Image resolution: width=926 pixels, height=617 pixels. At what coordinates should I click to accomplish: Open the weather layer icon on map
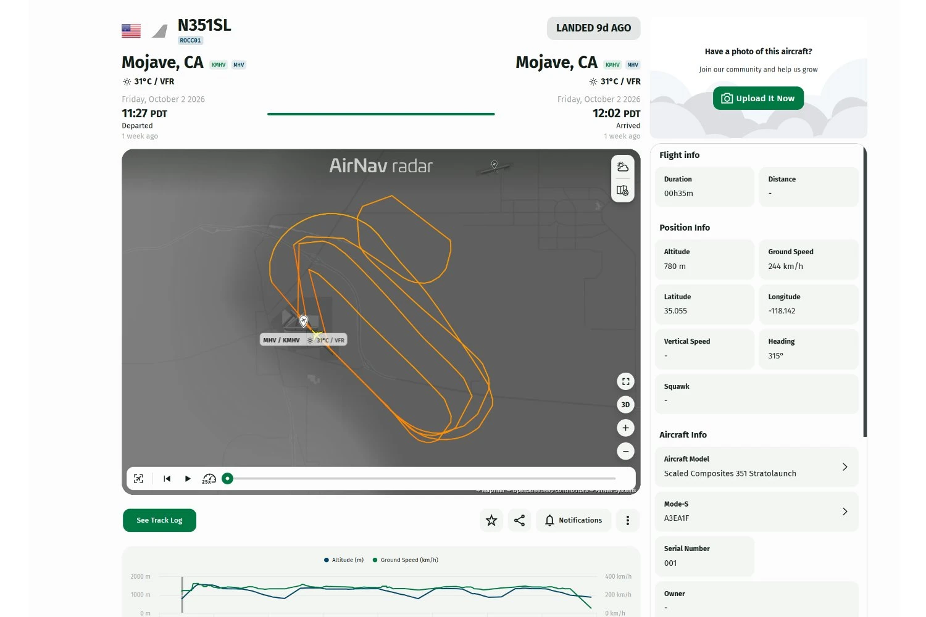[x=622, y=167]
